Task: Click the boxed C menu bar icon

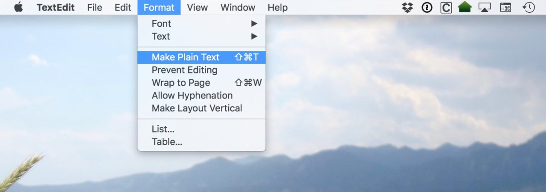Action: click(x=446, y=7)
